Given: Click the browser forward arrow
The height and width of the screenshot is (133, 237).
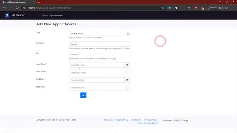Looking at the screenshot, I should coord(11,8).
